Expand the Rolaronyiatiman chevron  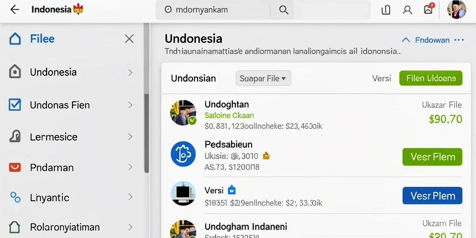pyautogui.click(x=130, y=227)
